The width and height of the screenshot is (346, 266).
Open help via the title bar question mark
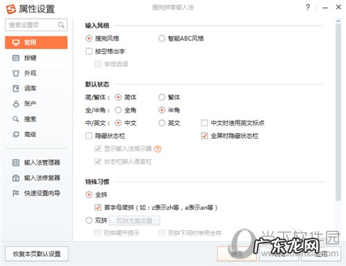click(308, 8)
